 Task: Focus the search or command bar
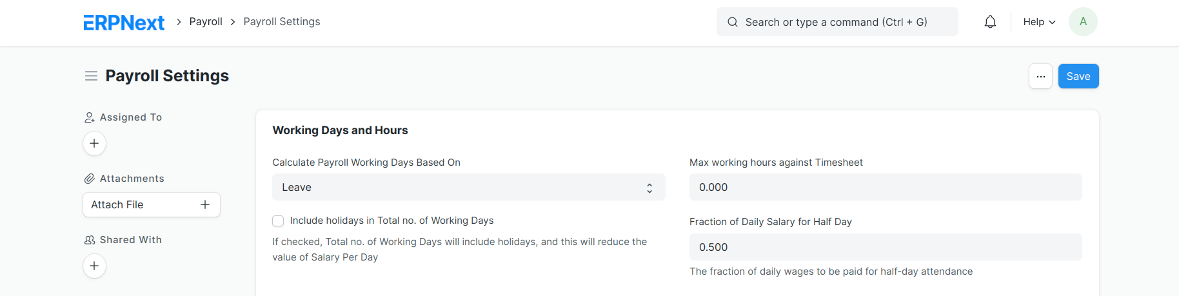coord(837,22)
